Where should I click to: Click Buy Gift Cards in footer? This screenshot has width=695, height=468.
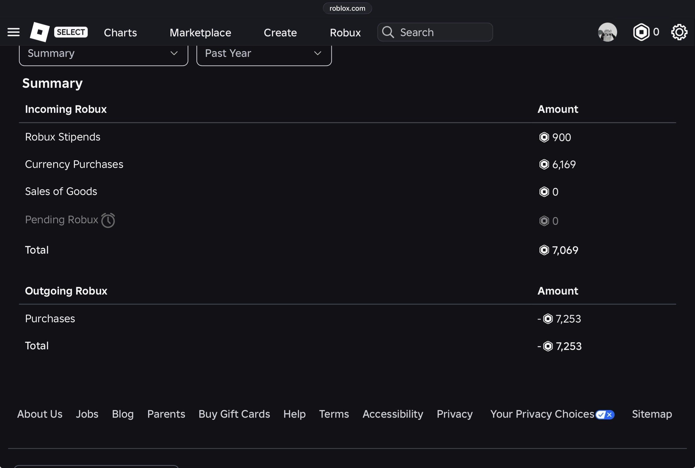[234, 414]
